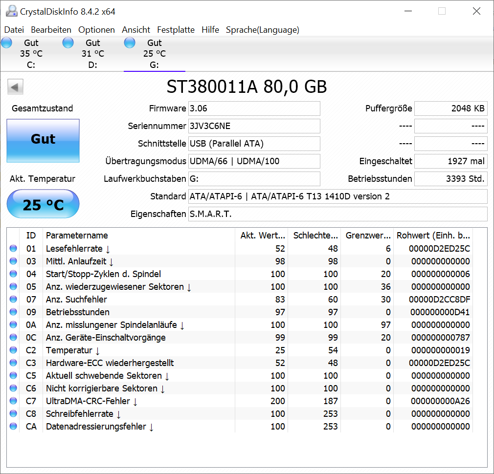Click status dot of wiederzugewiesener Sektoren row
Viewport: 494px width, 474px height.
click(13, 286)
